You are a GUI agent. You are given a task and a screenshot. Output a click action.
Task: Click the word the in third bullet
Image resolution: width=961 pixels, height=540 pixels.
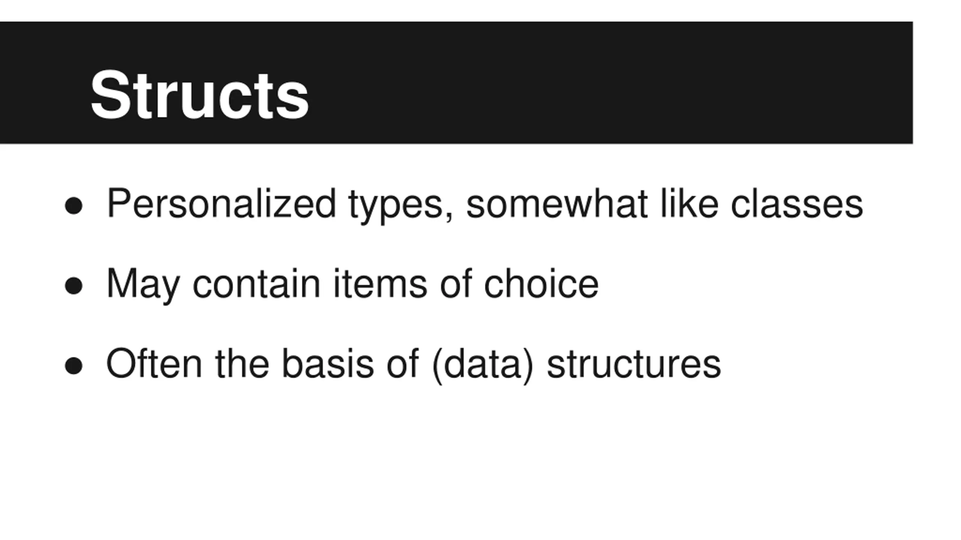click(x=242, y=363)
